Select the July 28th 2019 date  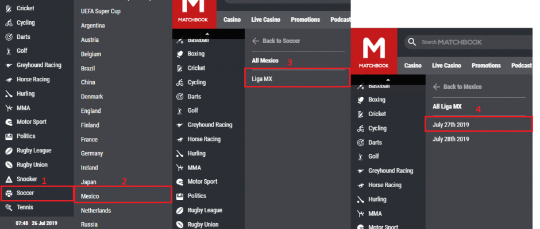click(451, 139)
